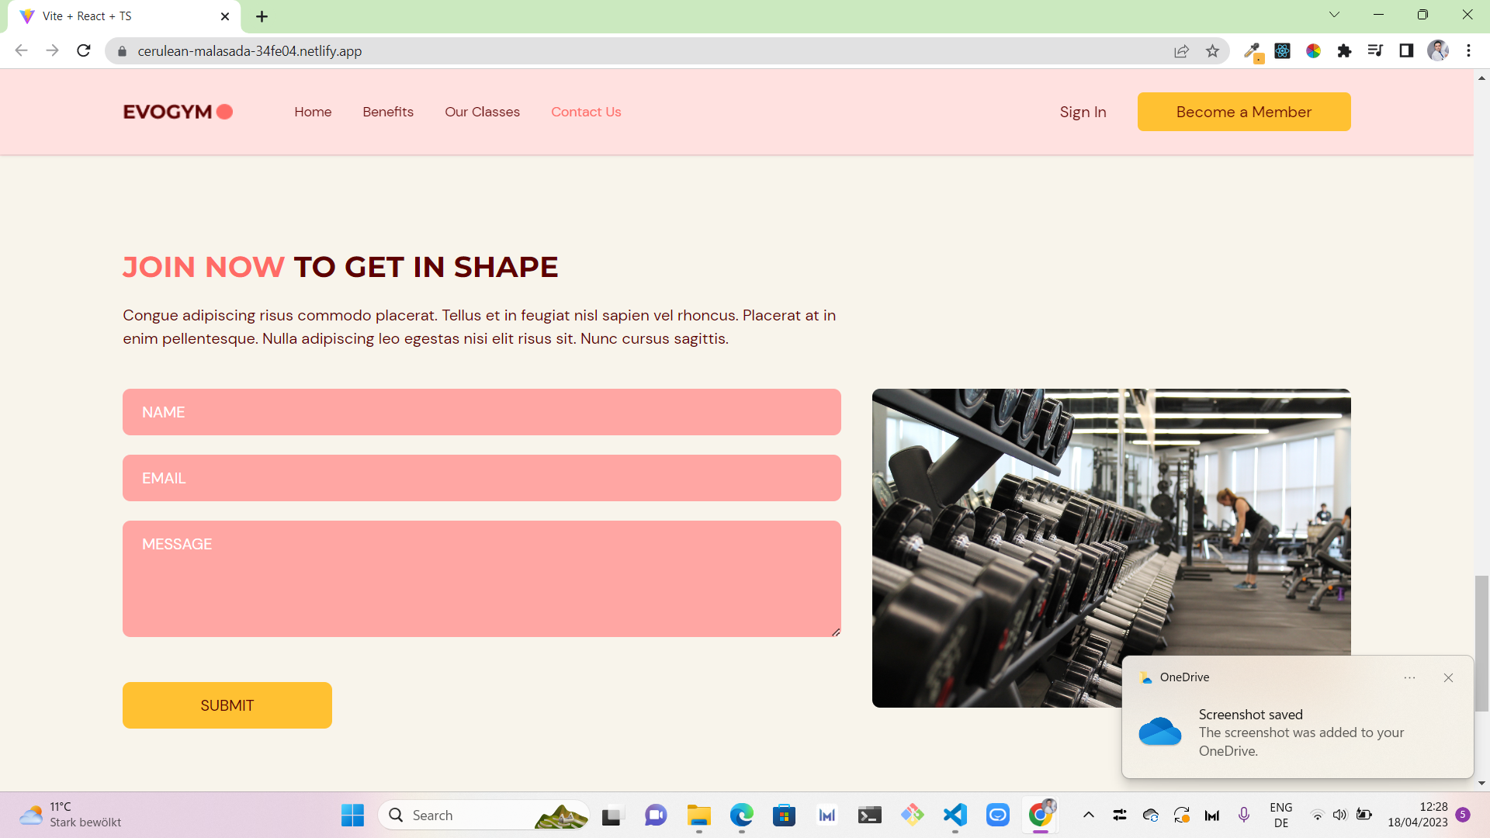1490x838 pixels.
Task: Open the browser Extensions puzzle menu
Action: click(x=1345, y=51)
